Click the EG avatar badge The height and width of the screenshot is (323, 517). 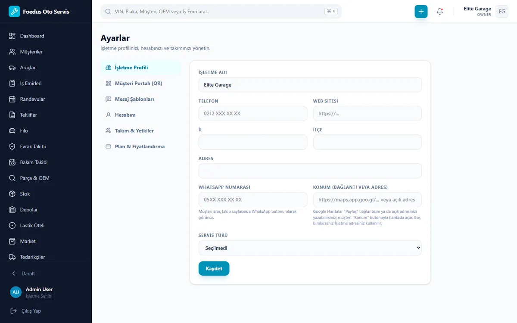pyautogui.click(x=502, y=12)
